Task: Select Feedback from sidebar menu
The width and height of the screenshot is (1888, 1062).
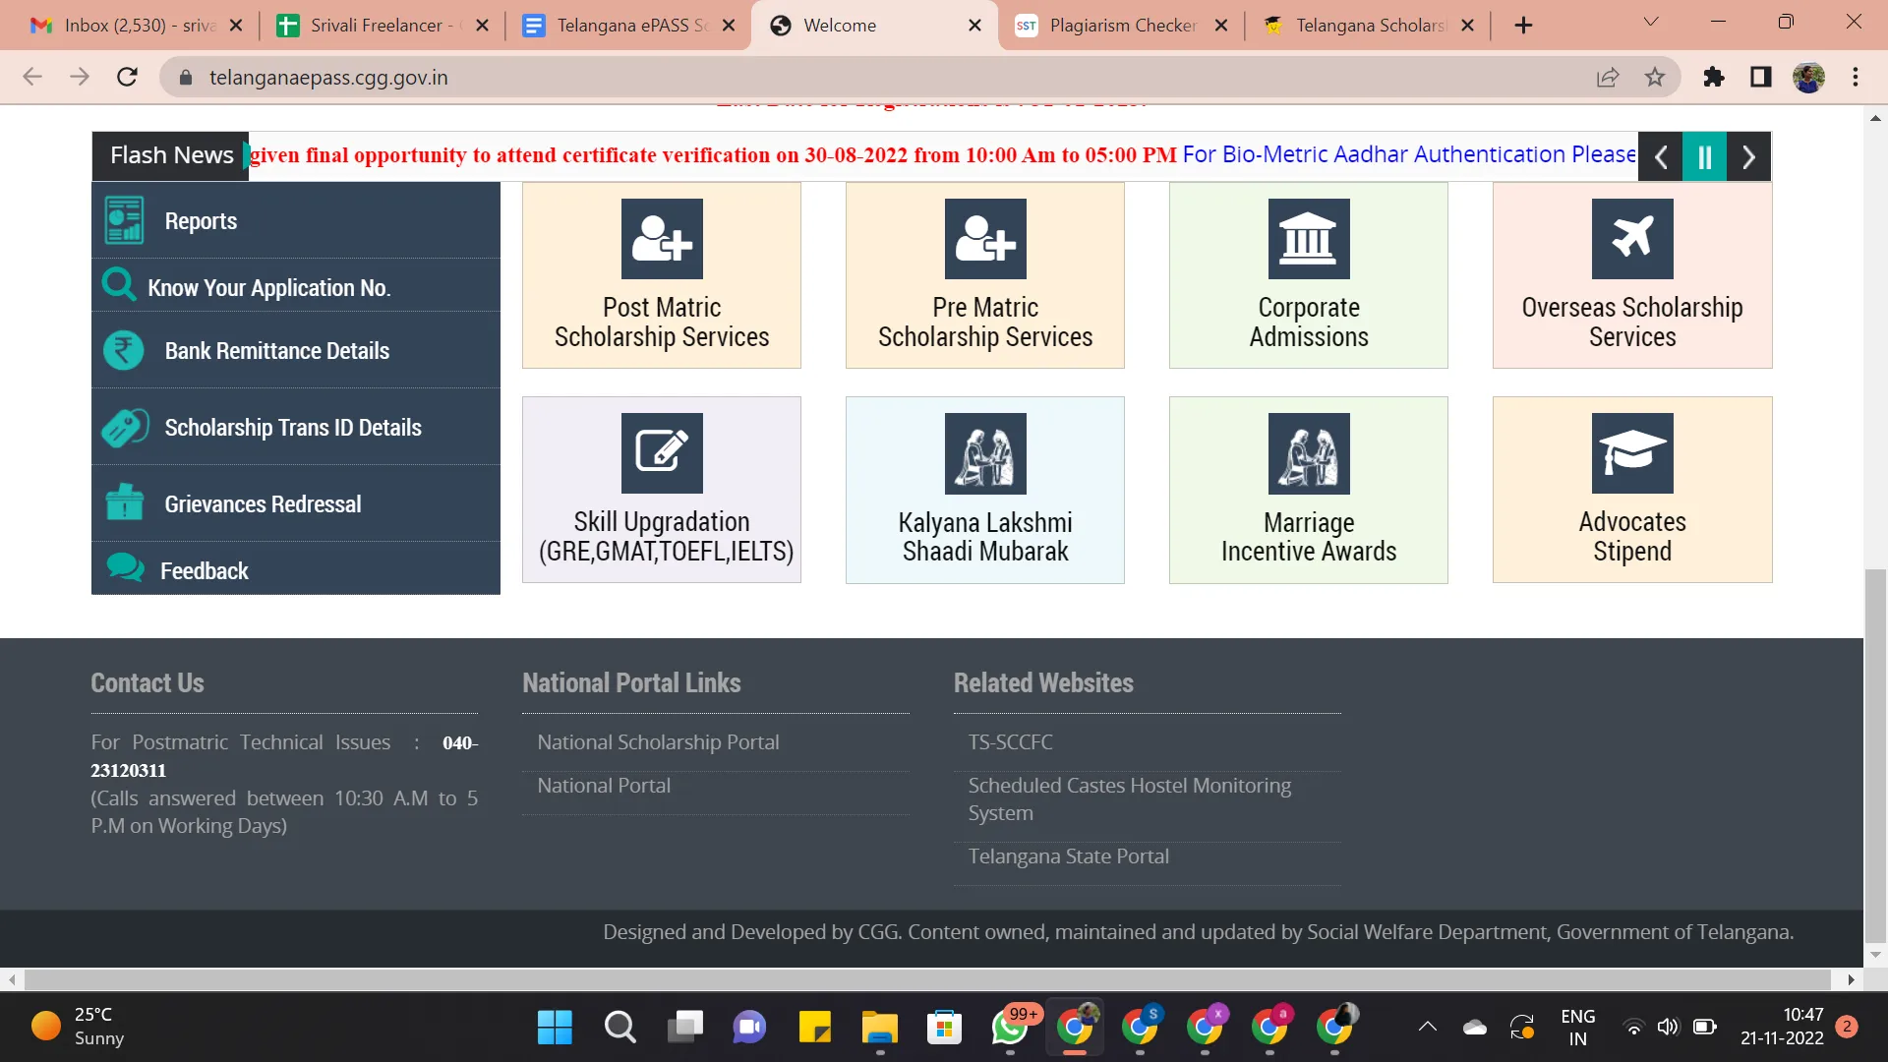Action: tap(204, 570)
